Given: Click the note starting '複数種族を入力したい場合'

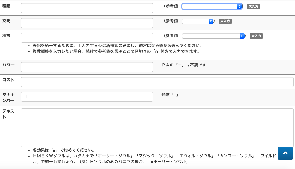Looking at the screenshot, I should (116, 51).
